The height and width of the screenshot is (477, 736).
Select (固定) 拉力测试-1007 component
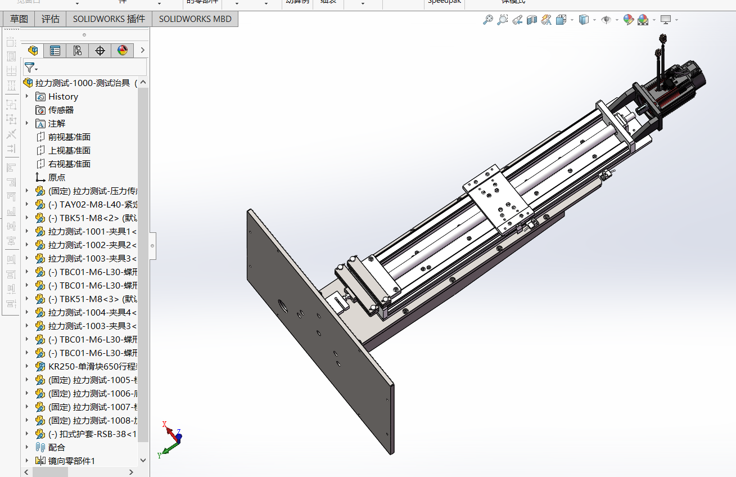tap(93, 407)
